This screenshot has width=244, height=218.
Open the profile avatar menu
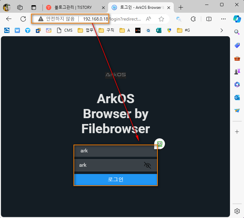pos(7,7)
